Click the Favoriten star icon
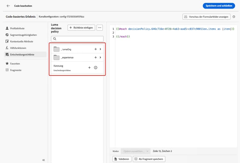240x163 pixels. 7,63
